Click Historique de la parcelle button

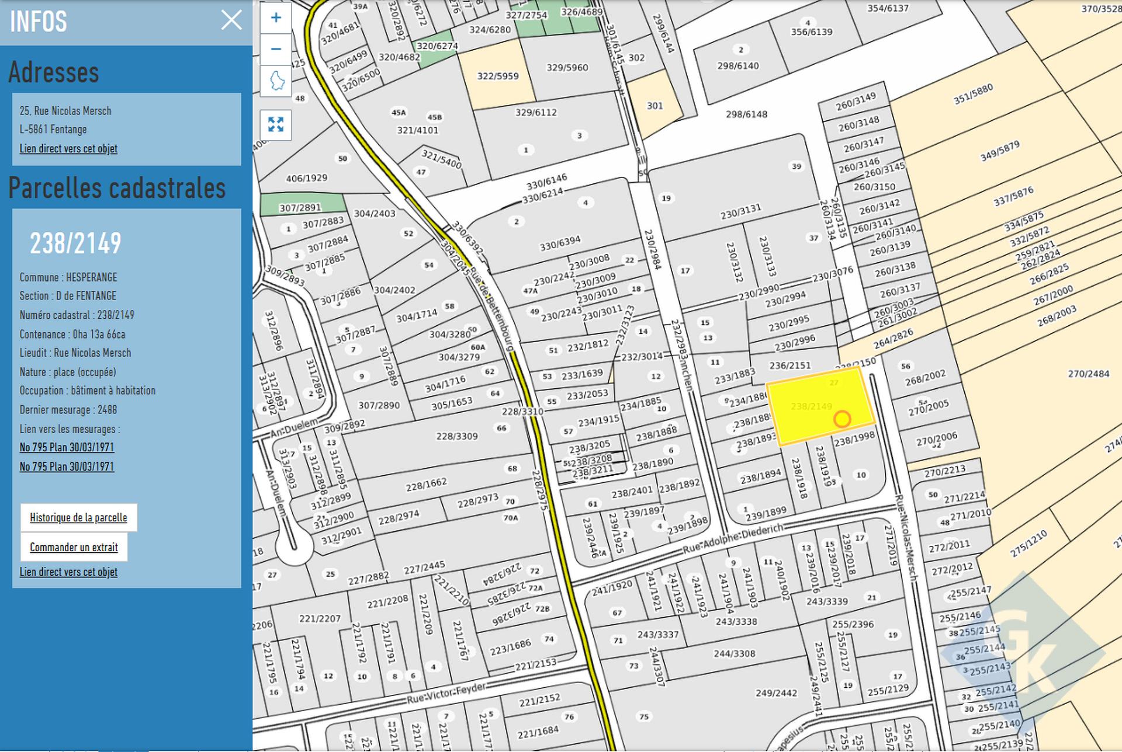pos(78,517)
